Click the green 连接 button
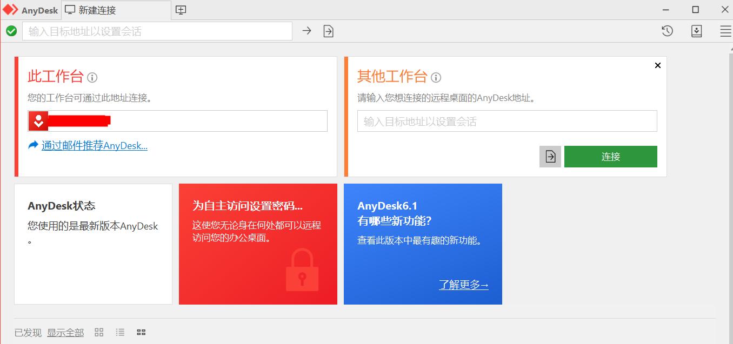 click(x=611, y=157)
